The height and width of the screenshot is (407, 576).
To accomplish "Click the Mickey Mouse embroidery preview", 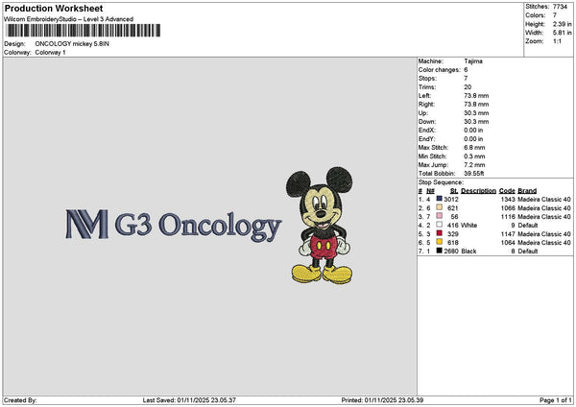I will coord(319,226).
